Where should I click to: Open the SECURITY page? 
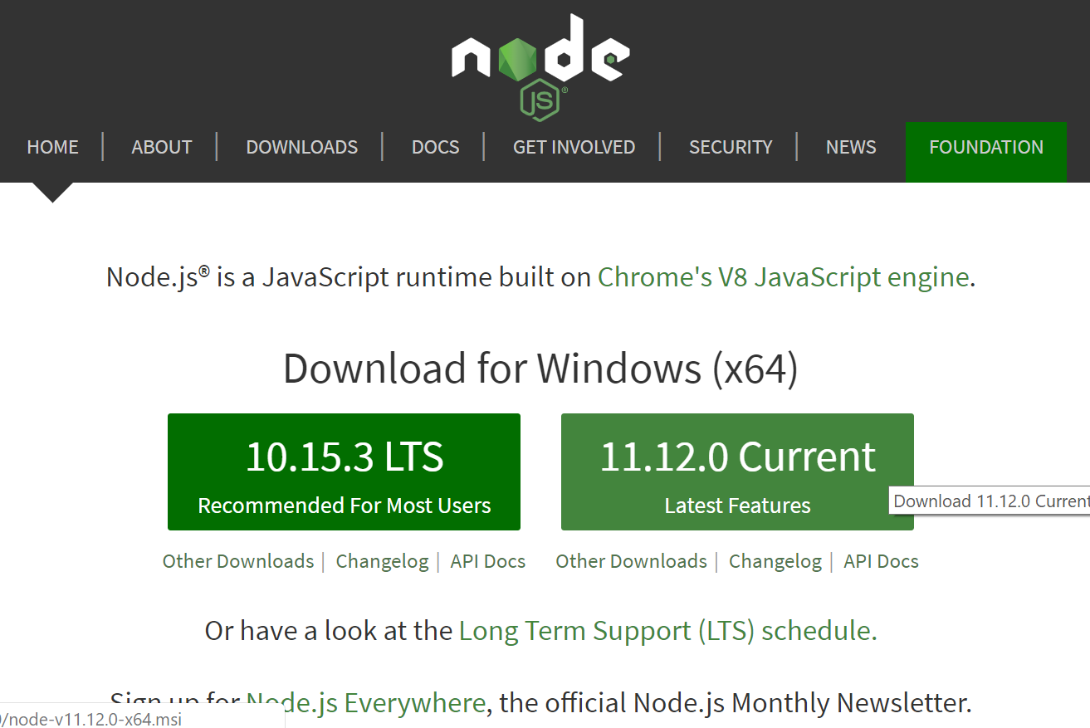(x=731, y=148)
